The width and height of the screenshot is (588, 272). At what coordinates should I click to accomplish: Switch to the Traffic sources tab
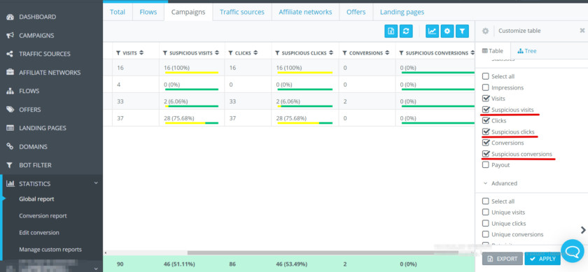coord(242,12)
